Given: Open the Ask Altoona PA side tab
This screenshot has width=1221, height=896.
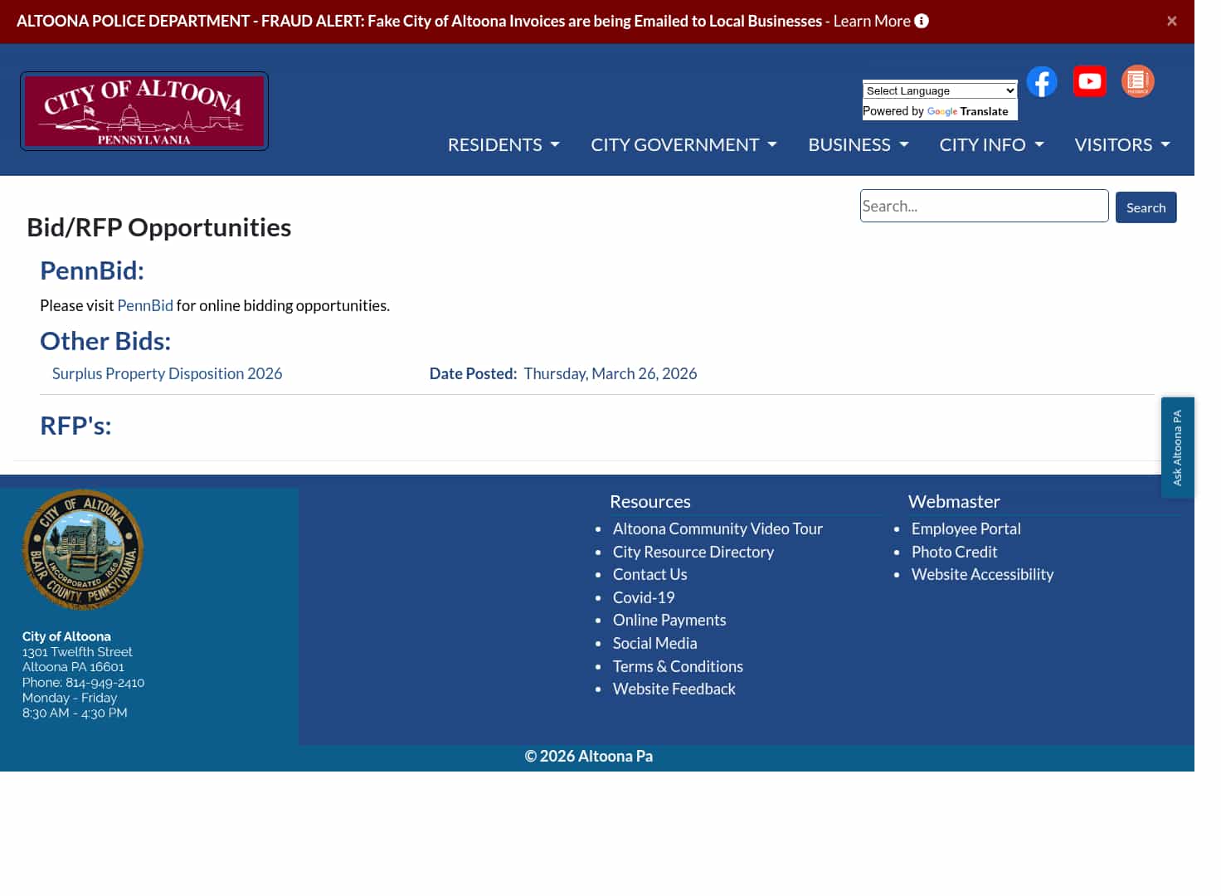Looking at the screenshot, I should [1178, 448].
